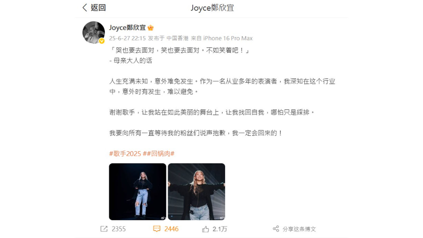The image size is (423, 238).
Task: Click the like count 2.1万
Action: pyautogui.click(x=220, y=229)
